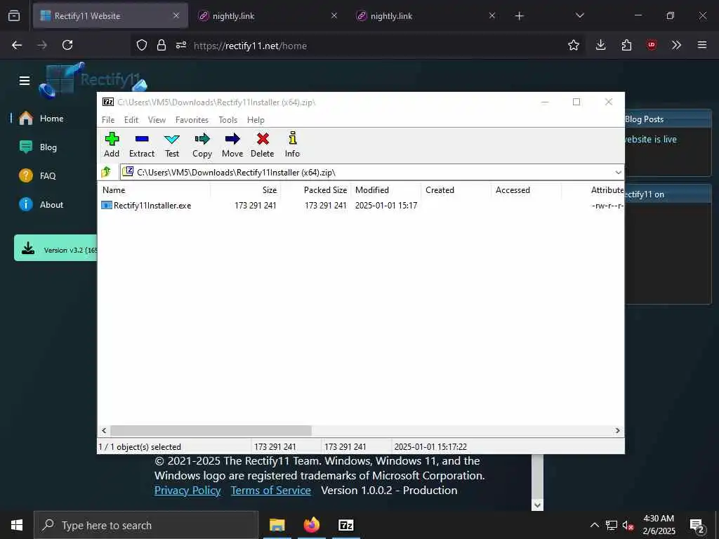Open the 7-Zip Help menu

click(256, 119)
